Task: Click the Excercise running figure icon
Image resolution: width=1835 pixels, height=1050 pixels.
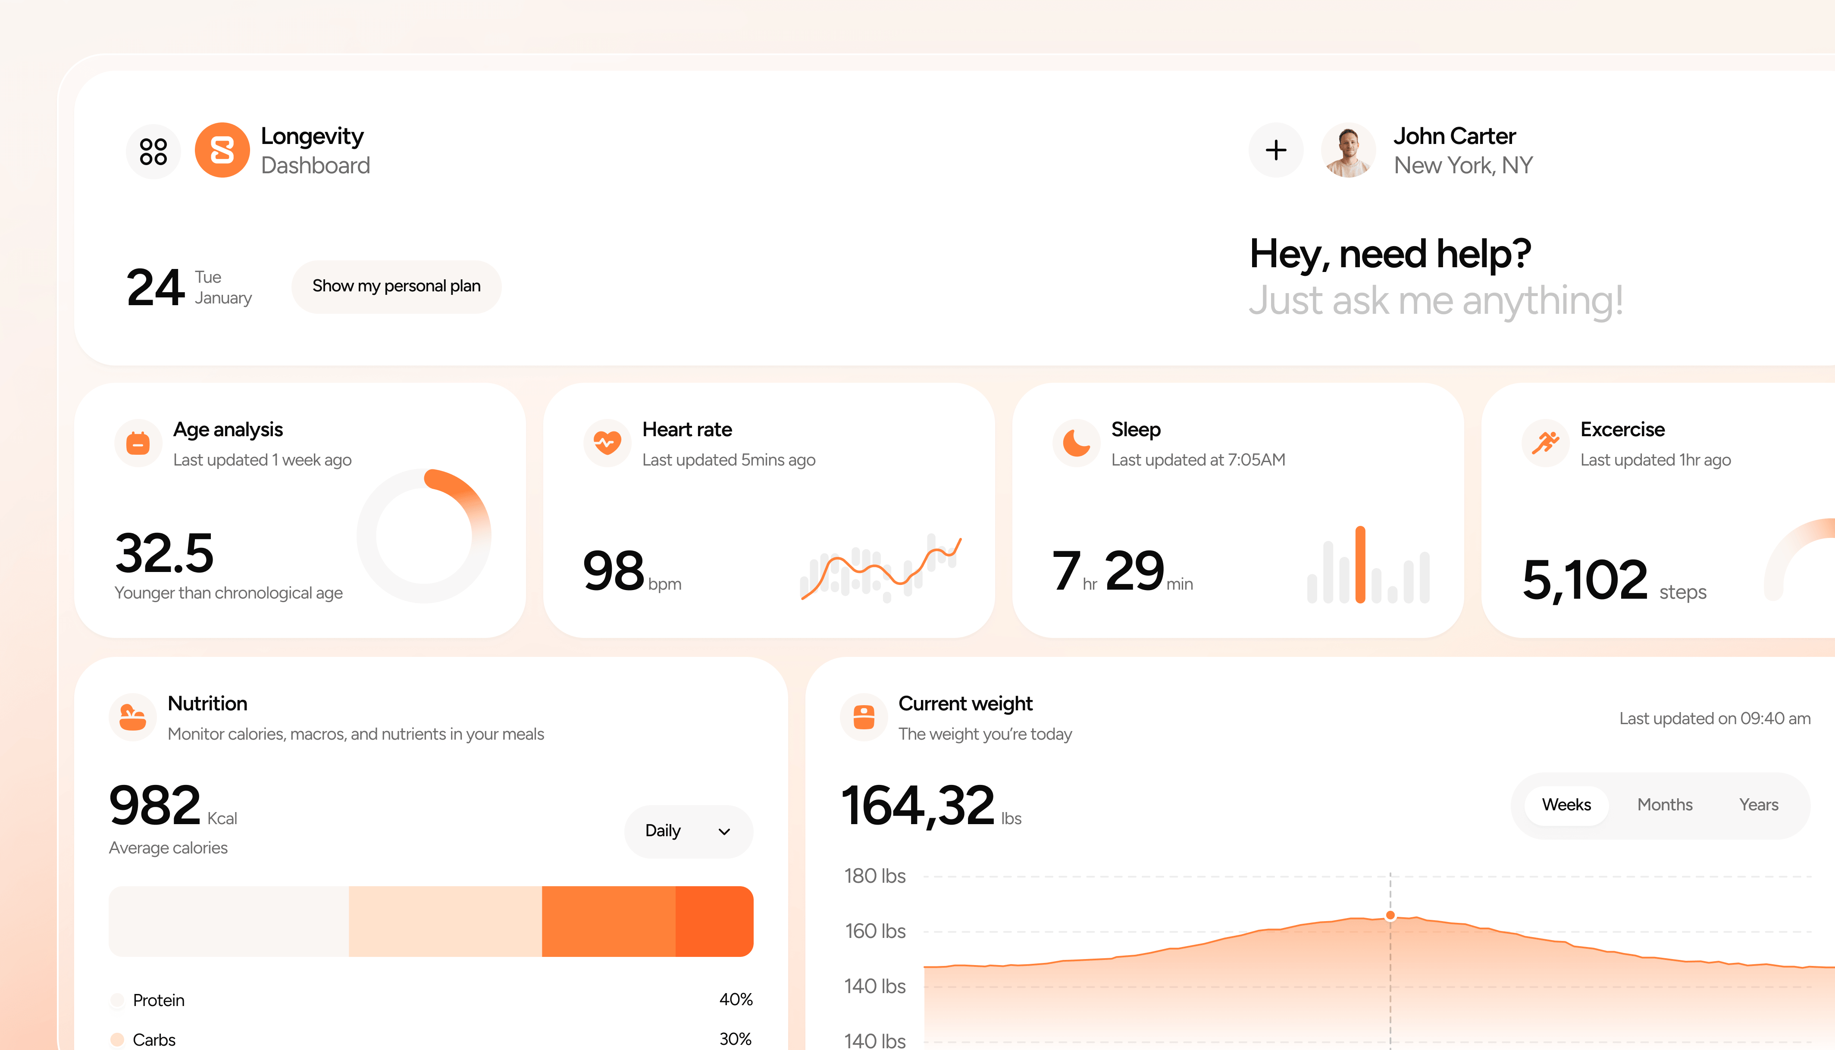Action: tap(1545, 443)
